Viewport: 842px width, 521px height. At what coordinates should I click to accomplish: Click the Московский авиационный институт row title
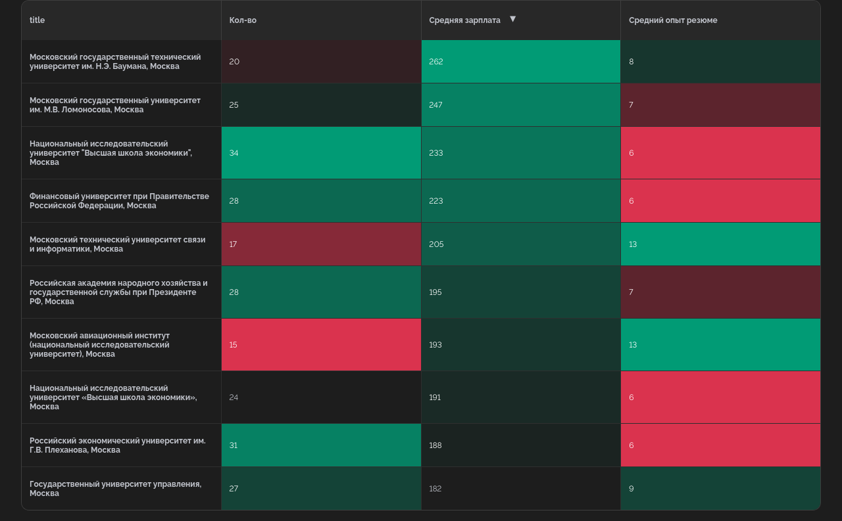tap(99, 345)
